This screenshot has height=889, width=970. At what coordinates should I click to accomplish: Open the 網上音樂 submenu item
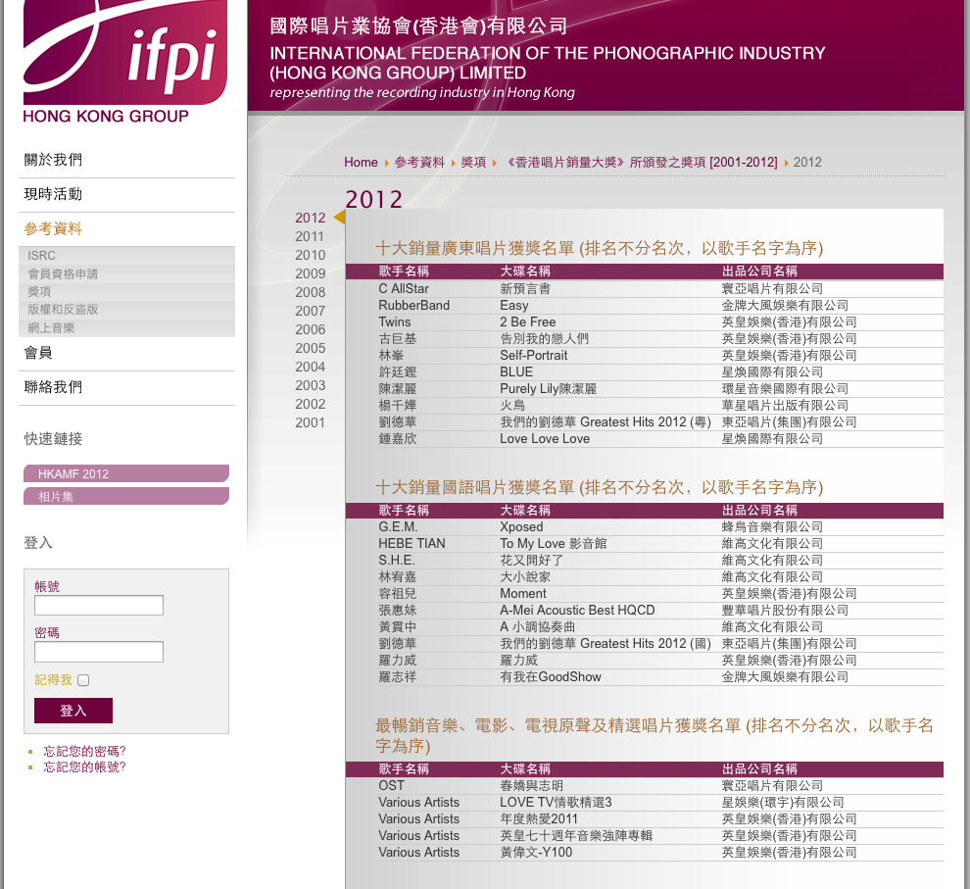51,328
